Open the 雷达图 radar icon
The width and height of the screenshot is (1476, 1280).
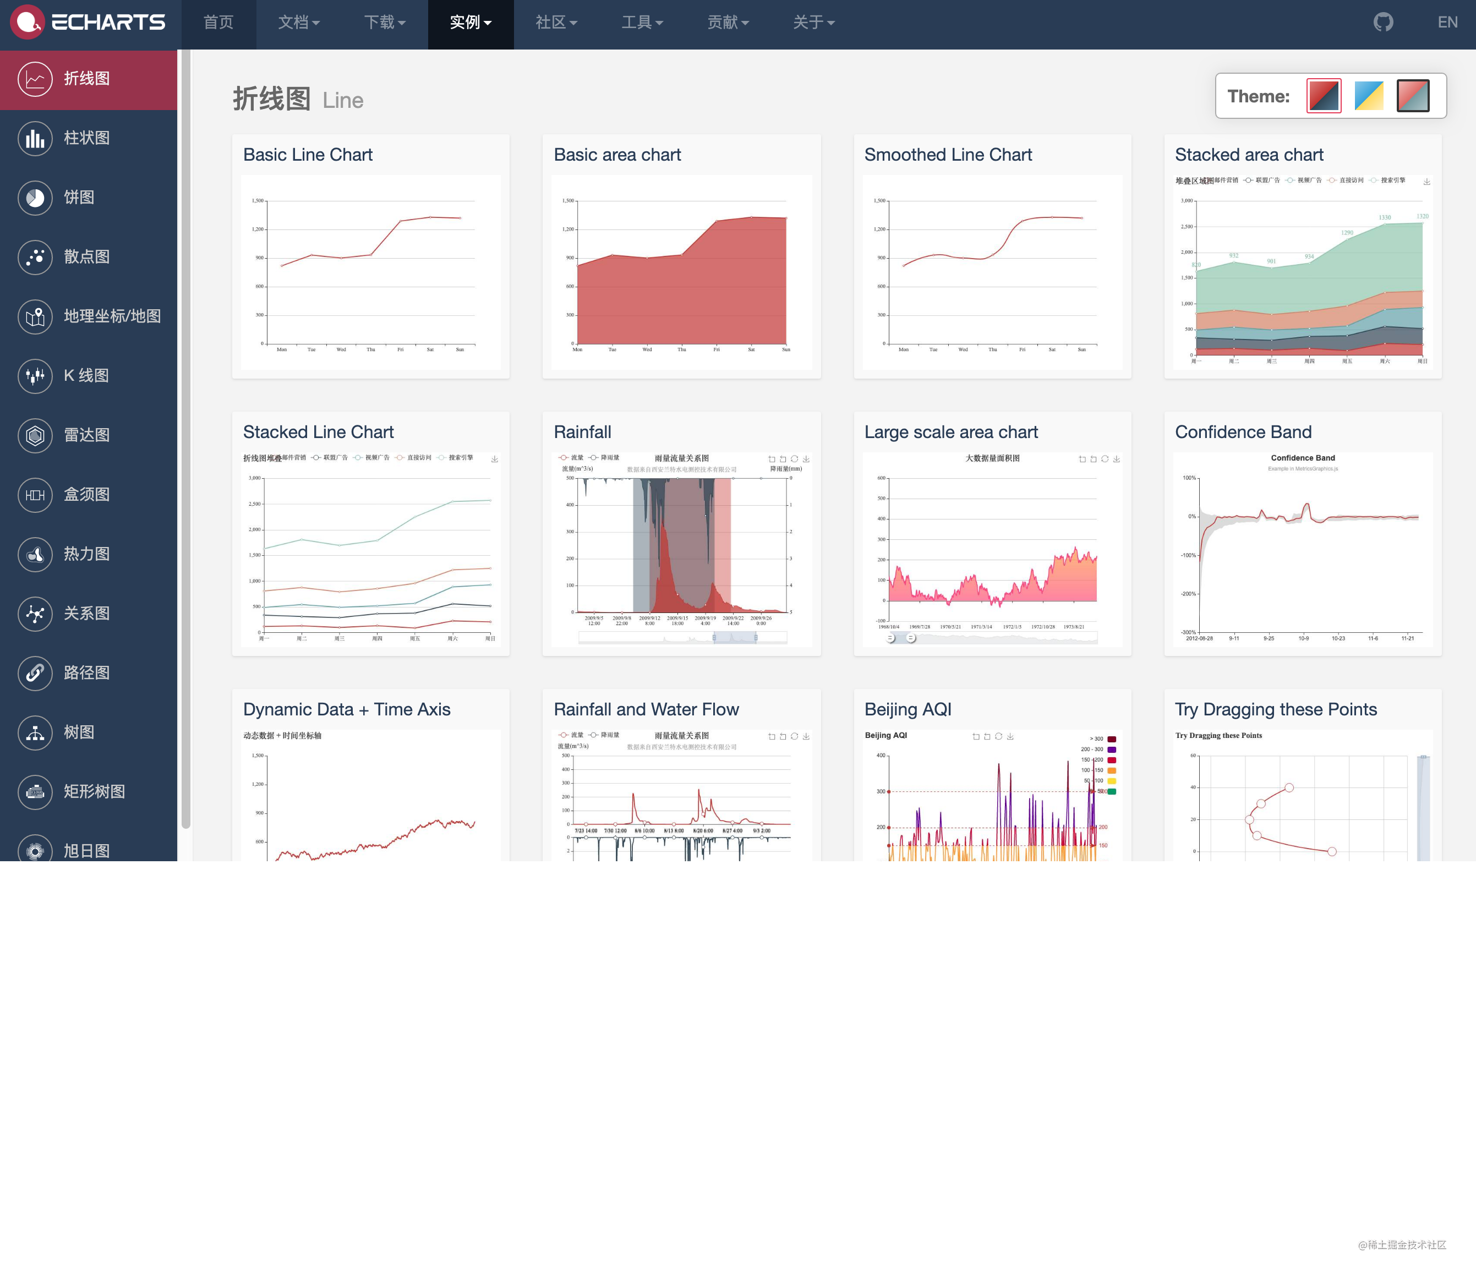[x=35, y=435]
